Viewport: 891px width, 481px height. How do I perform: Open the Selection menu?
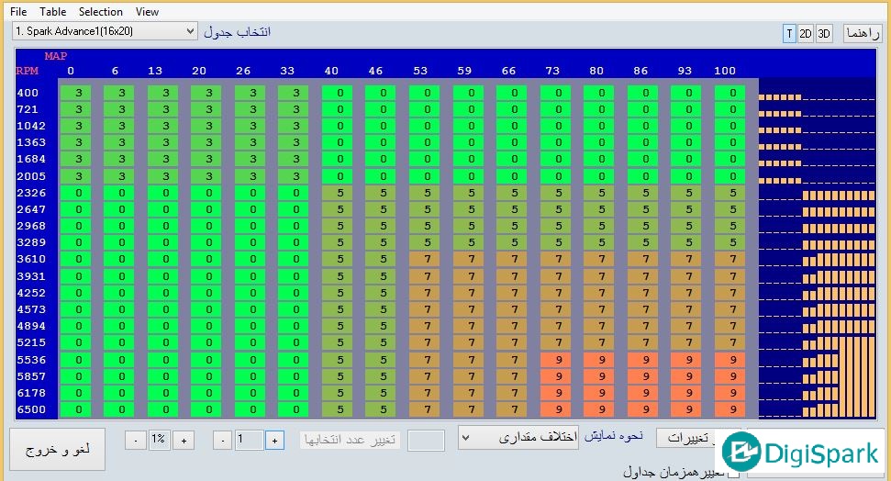click(x=101, y=11)
